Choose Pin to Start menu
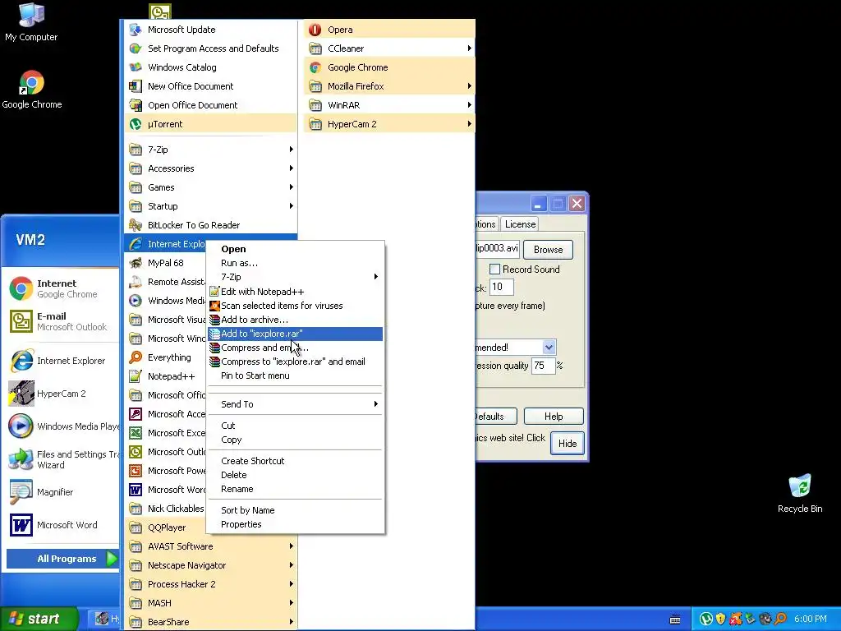The width and height of the screenshot is (841, 631). pyautogui.click(x=295, y=375)
